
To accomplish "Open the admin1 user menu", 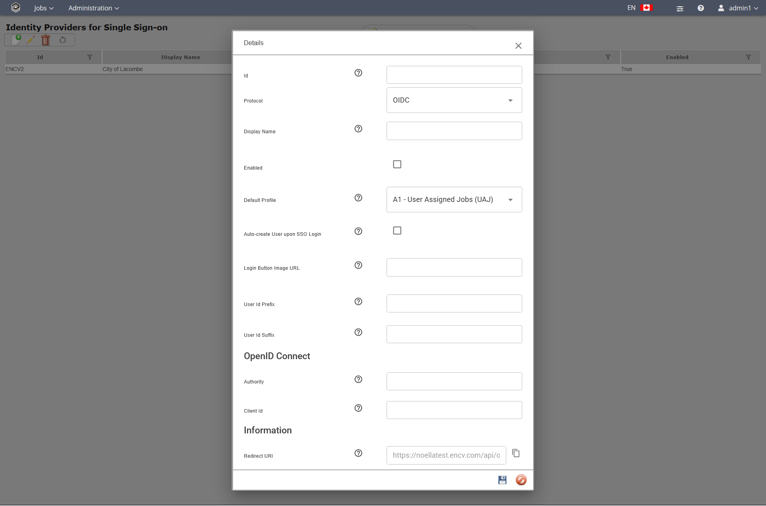I will (x=738, y=8).
